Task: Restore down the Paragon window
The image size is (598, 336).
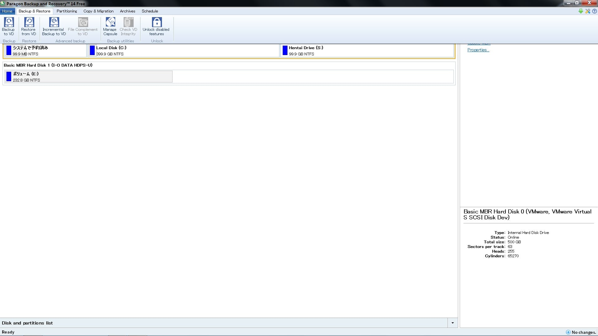Action: (x=577, y=3)
